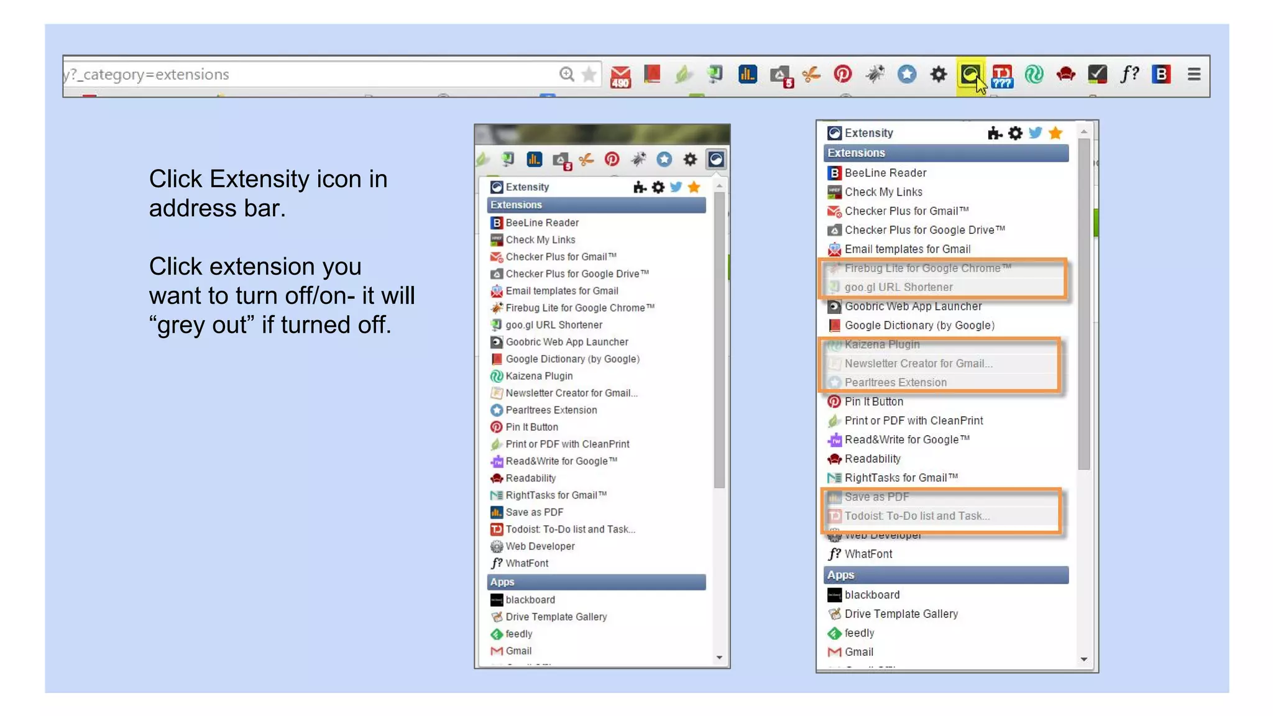Toggle Firebug Lite for Google Chrome in left popup
This screenshot has height=716, width=1273.
597,308
